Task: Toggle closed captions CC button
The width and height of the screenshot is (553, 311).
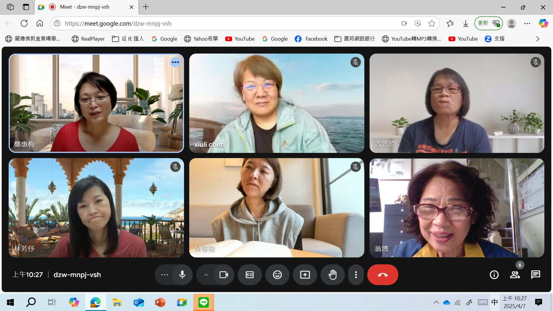Action: click(x=249, y=275)
